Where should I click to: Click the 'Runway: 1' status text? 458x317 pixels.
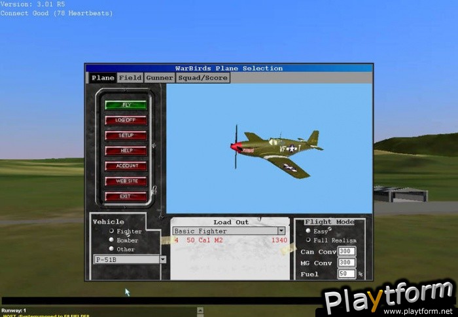(14, 310)
